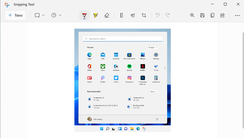Share the snip using the Share icon
244x138 pixels.
pos(222,15)
